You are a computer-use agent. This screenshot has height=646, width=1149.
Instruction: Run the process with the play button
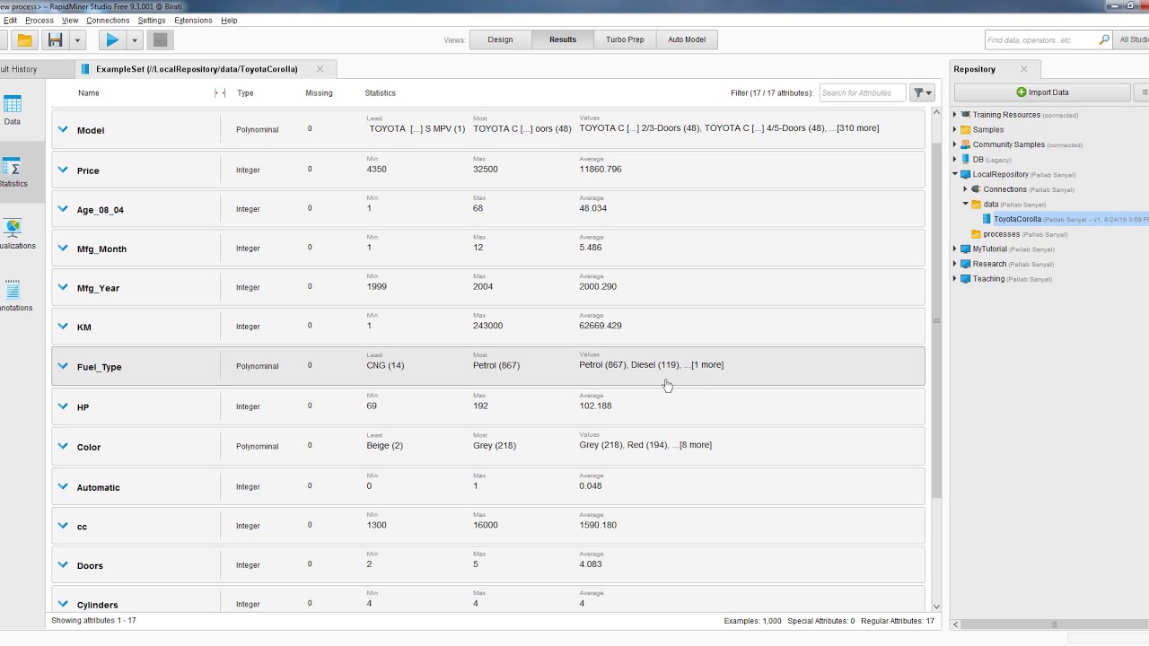point(112,39)
